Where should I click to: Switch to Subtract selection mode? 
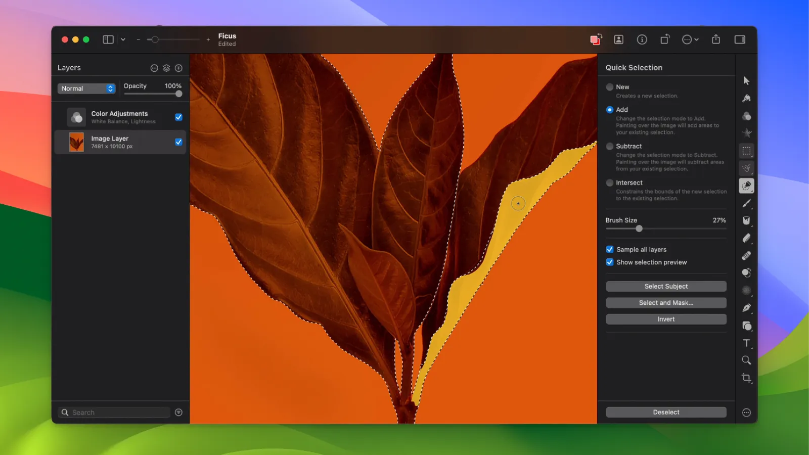coord(610,146)
